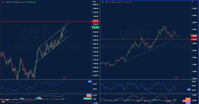This screenshot has height=104, width=199.
Task: Click the % scale label on the US10Y axis
Action: tap(192, 2)
